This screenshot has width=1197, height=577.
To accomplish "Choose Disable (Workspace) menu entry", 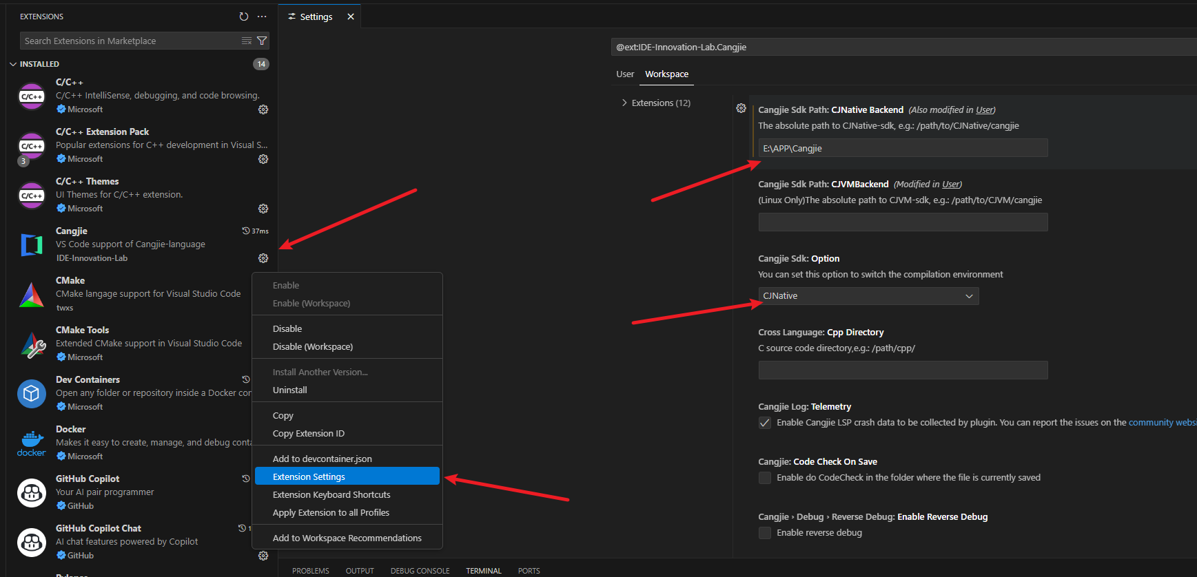I will 347,346.
